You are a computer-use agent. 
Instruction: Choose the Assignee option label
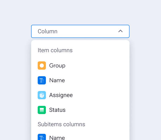pos(61,95)
